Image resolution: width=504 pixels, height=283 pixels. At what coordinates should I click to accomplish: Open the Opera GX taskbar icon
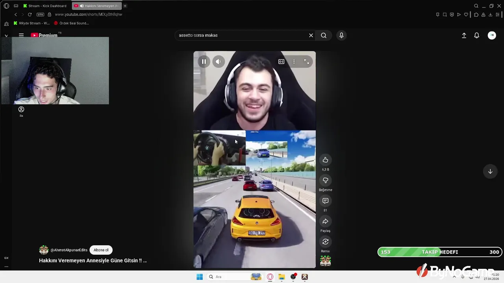(x=270, y=277)
